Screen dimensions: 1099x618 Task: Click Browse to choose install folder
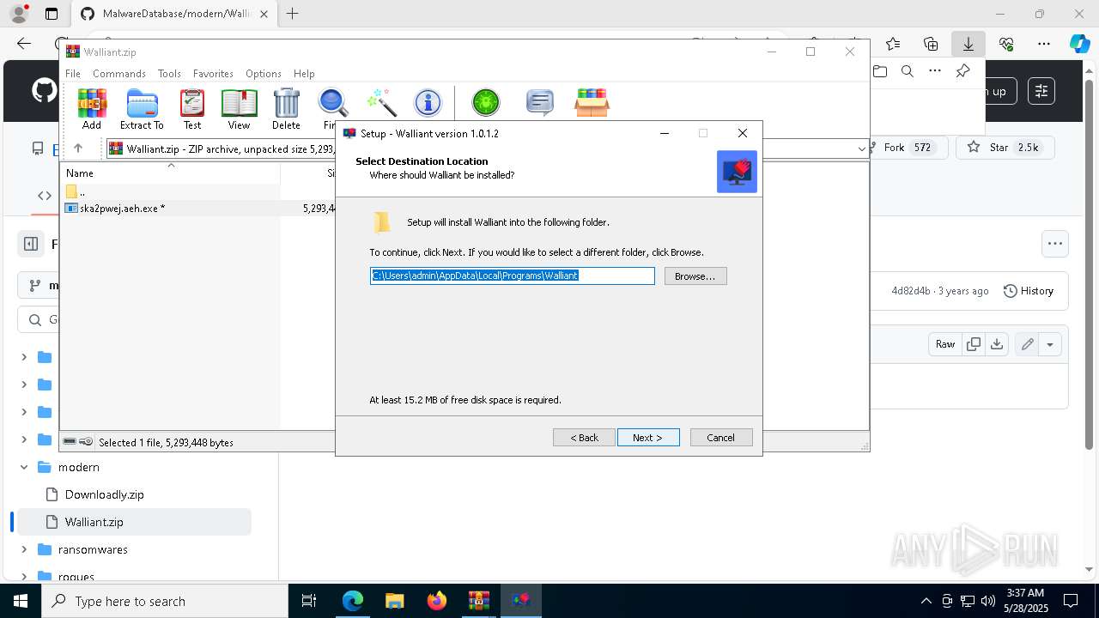(x=695, y=276)
